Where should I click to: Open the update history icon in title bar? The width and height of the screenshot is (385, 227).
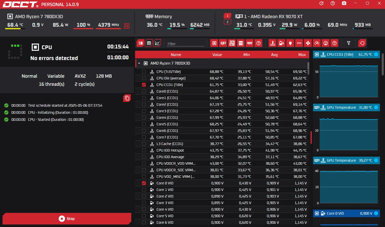click(x=321, y=3)
